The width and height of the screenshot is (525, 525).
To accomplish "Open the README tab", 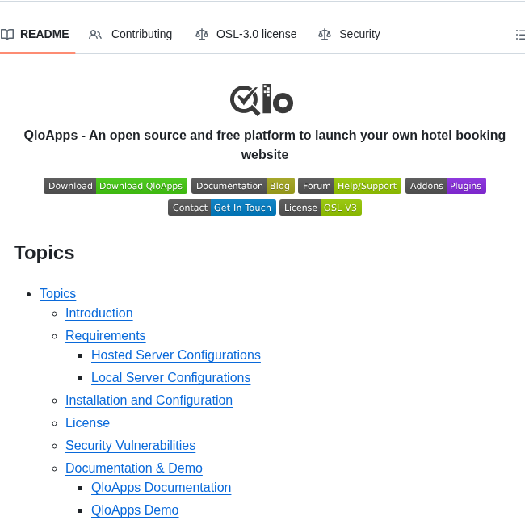I will pos(36,34).
